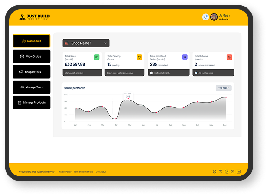This screenshot has height=195, width=267.
Task: Click the July data point on the chart
Action: pos(156,112)
